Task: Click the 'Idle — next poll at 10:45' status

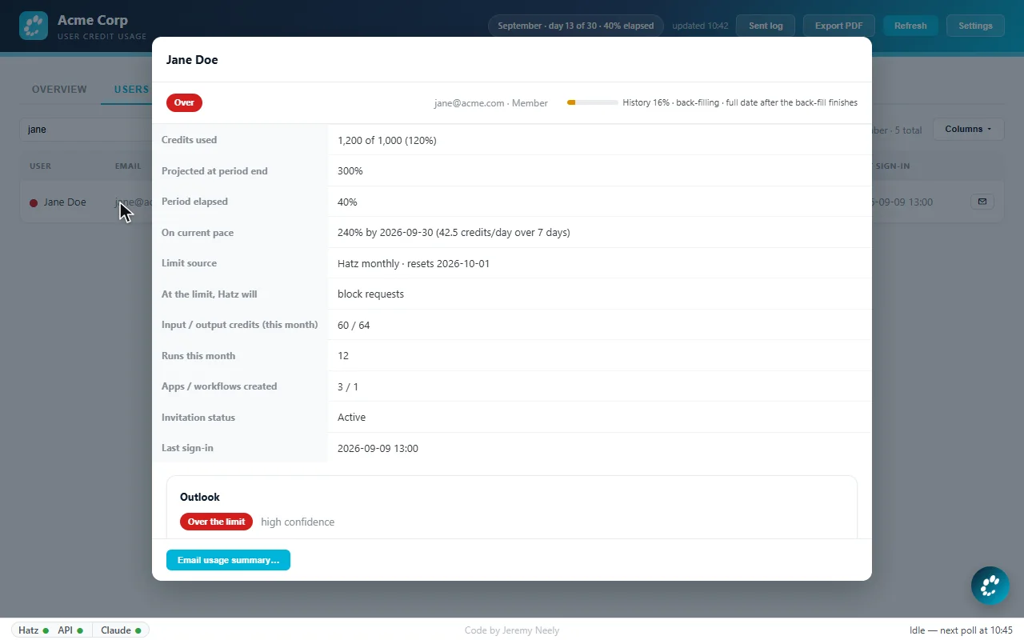Action: pyautogui.click(x=962, y=630)
